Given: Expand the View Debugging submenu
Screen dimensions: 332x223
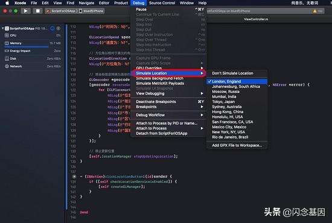Looking at the screenshot, I should point(168,93).
